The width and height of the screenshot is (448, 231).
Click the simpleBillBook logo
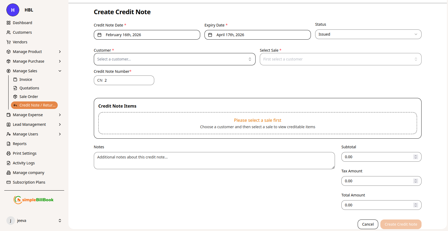[34, 200]
